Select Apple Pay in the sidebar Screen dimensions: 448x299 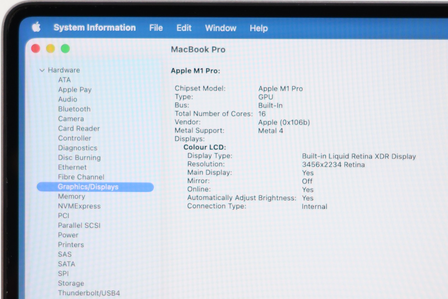pos(75,89)
